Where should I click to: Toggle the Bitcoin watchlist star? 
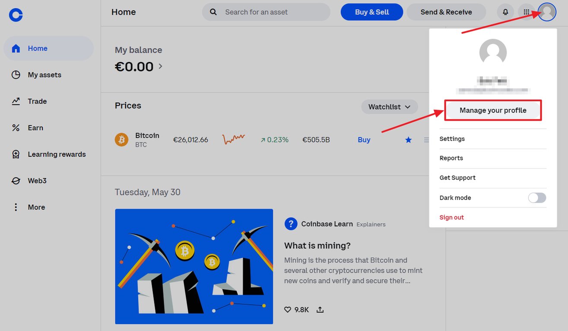click(408, 140)
